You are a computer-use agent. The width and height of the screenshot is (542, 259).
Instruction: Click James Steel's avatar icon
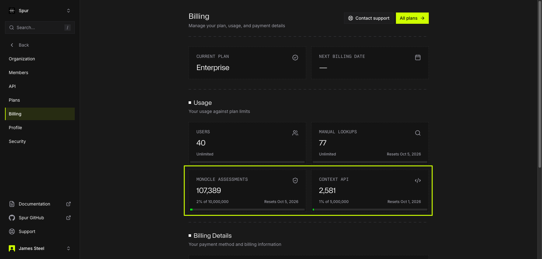coord(12,248)
